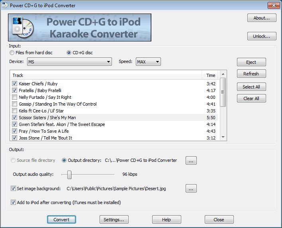Click the track list scroll down arrow

coord(223,137)
